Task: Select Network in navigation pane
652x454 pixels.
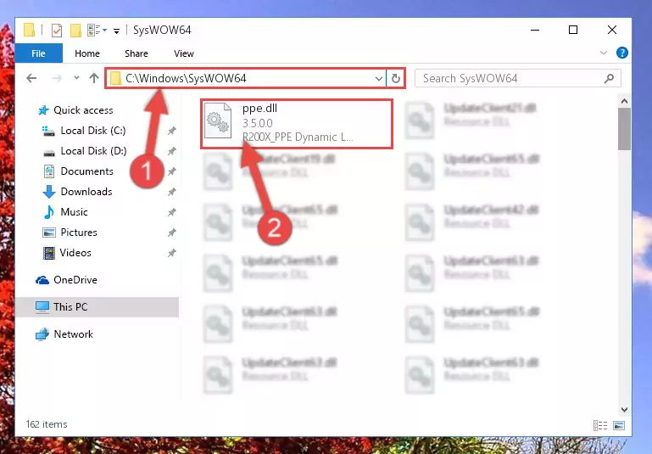Action: point(73,333)
